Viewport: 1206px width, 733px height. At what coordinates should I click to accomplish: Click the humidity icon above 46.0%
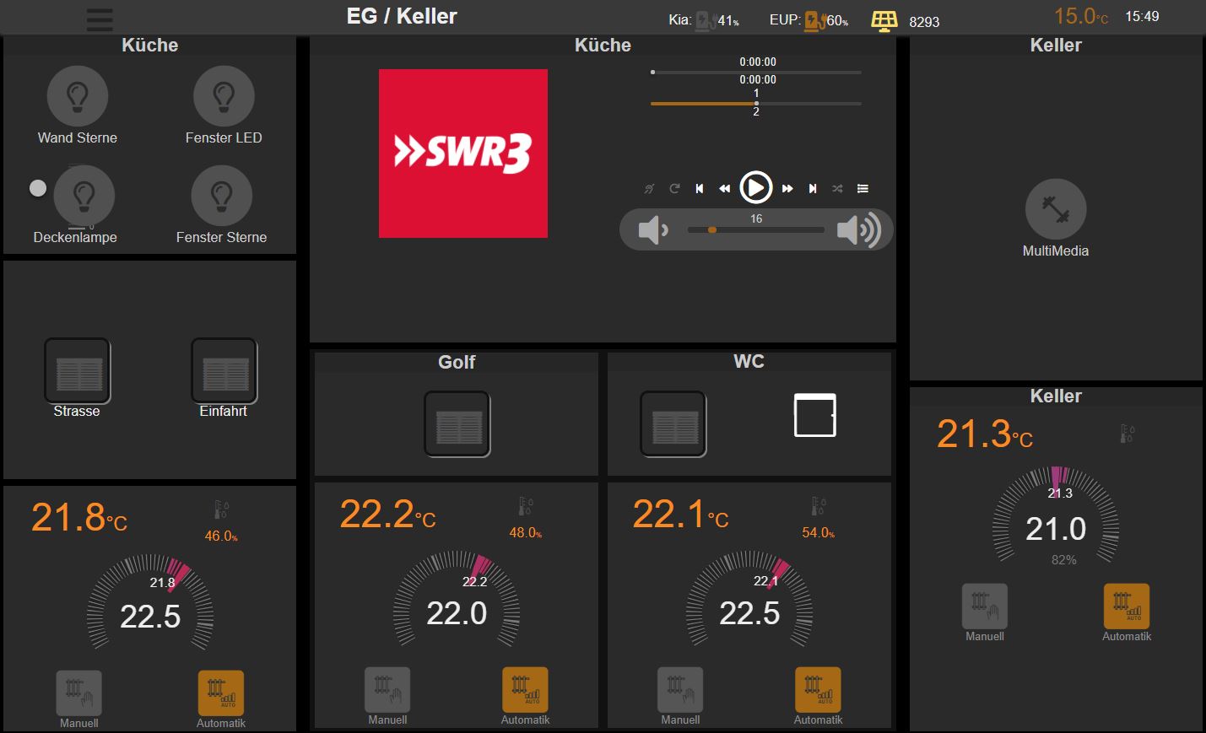(221, 509)
